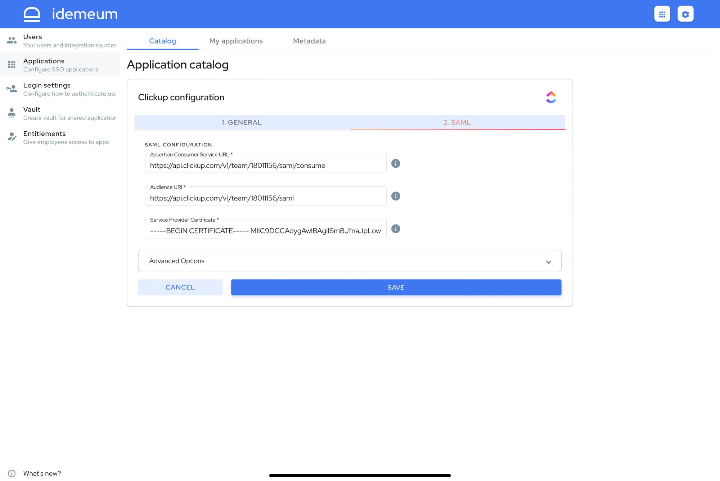Click the idemeum logo icon
This screenshot has height=481, width=720.
coord(32,14)
